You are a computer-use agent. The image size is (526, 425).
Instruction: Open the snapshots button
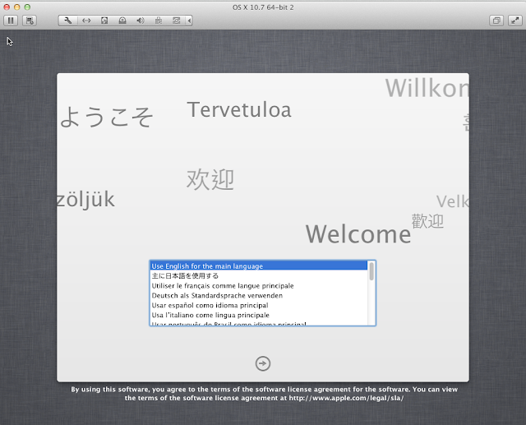(30, 21)
